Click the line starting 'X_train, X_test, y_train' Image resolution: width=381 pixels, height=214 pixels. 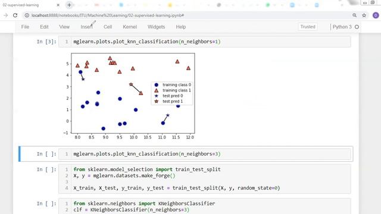177,188
